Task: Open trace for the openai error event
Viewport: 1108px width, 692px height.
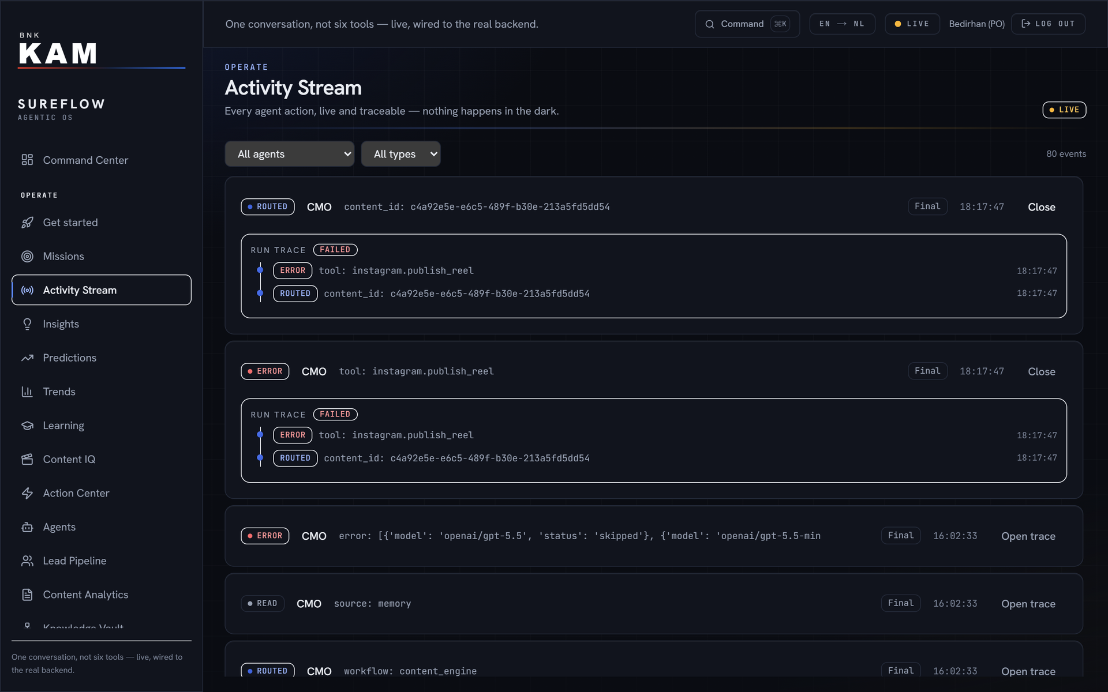Action: 1028,536
